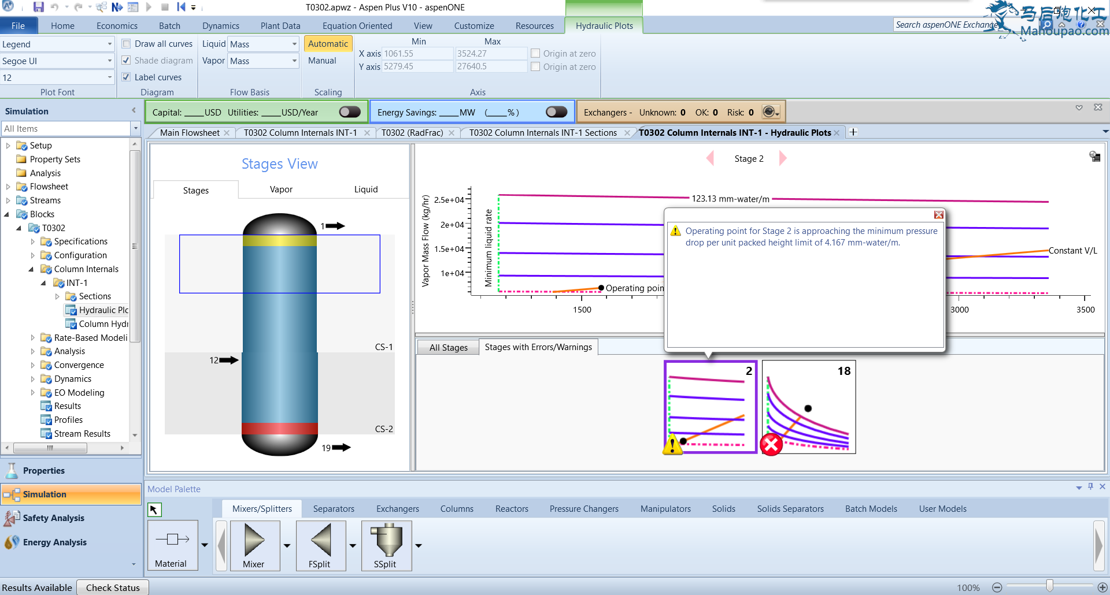Click the Next (N arrow) icon
Viewport: 1110px width, 595px height.
click(117, 7)
